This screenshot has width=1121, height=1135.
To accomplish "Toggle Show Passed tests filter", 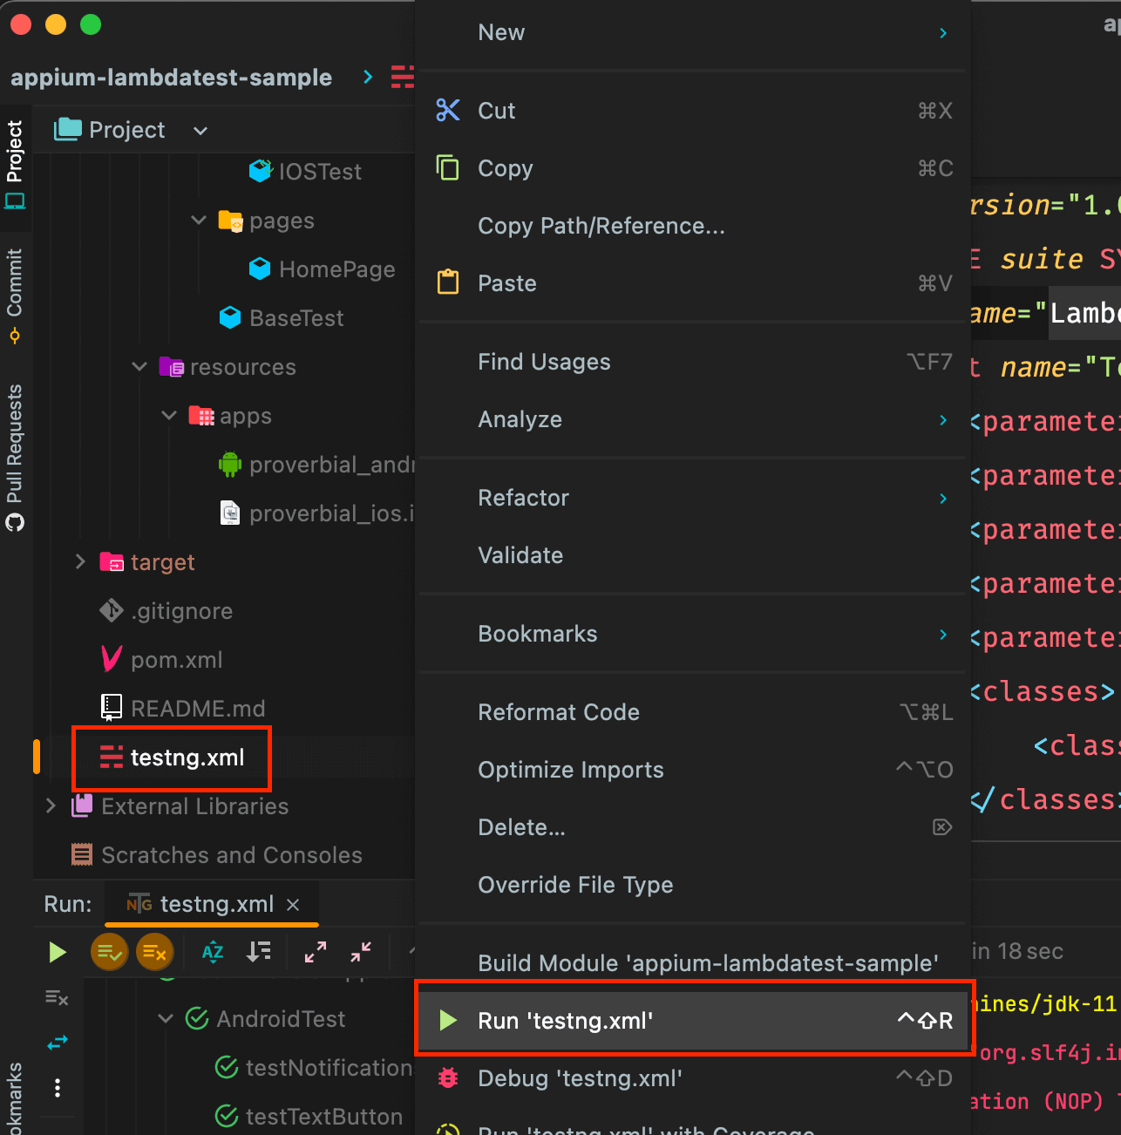I will (x=110, y=952).
